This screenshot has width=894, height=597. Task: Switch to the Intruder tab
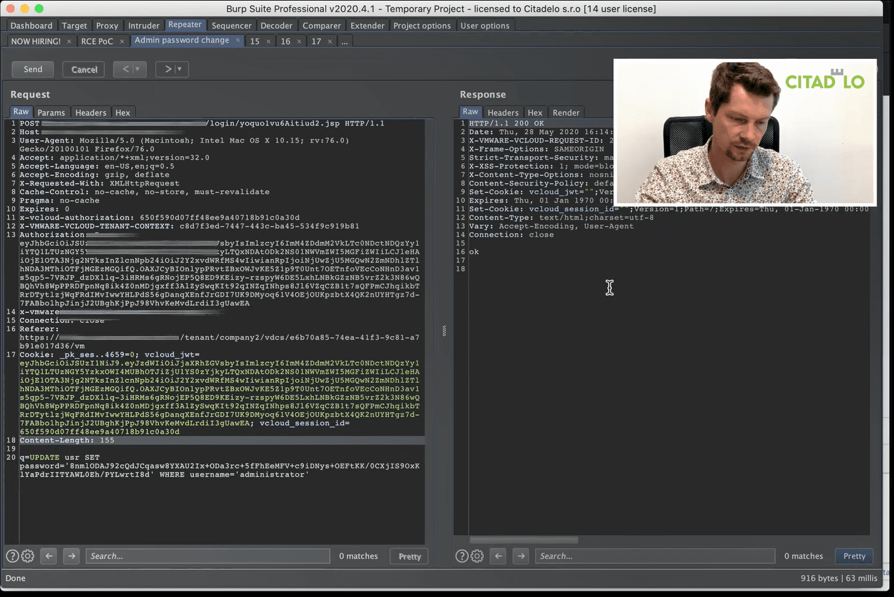click(144, 26)
